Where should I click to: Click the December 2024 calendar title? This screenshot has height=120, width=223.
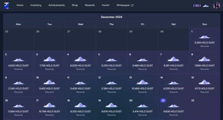pos(111,17)
